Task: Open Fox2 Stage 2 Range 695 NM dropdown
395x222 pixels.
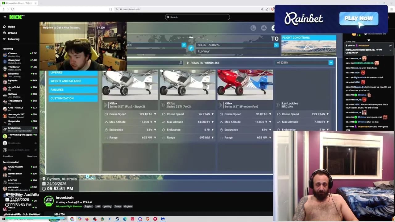Action: 155,138
